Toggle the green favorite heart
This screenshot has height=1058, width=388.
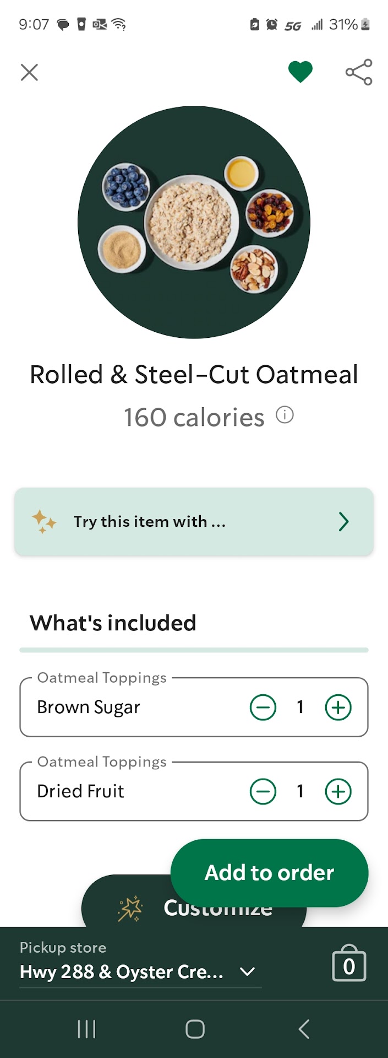click(300, 72)
